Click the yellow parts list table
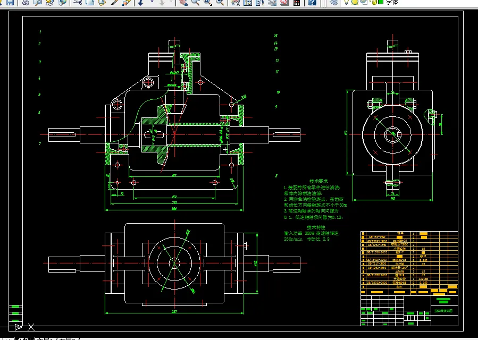478x340 pixels. (409, 263)
